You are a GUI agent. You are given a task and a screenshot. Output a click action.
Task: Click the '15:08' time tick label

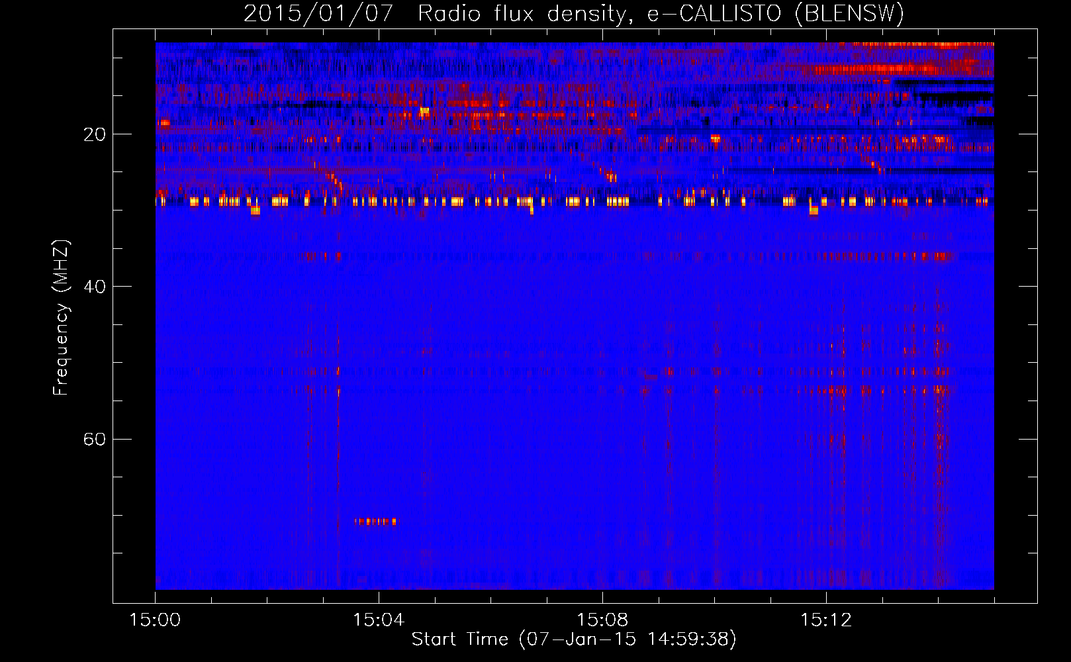click(602, 620)
